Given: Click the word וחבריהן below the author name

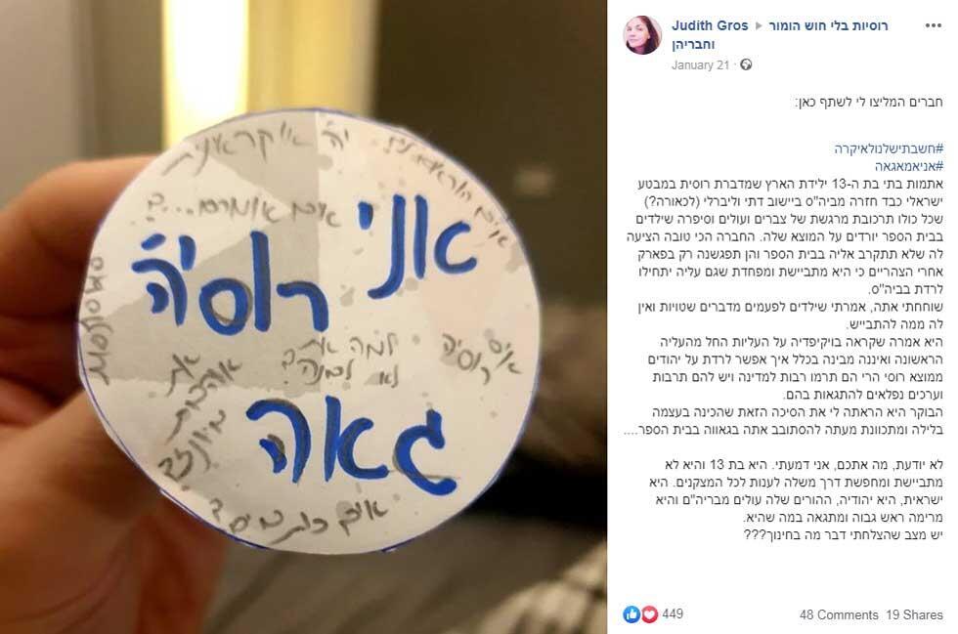Looking at the screenshot, I should (693, 45).
